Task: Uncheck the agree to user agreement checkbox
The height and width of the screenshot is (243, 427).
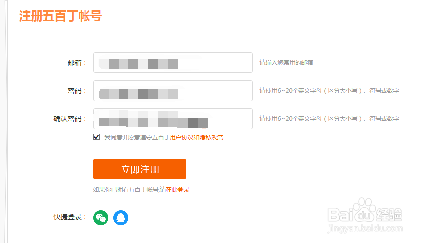Action: point(96,137)
